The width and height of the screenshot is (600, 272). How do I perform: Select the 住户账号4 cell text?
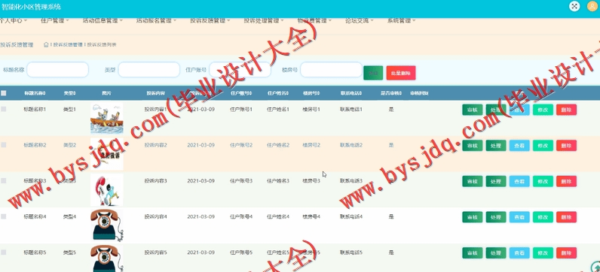tap(241, 216)
